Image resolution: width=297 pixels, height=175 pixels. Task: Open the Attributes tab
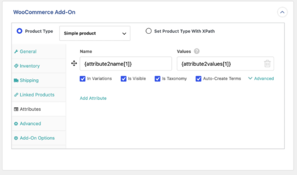39,109
